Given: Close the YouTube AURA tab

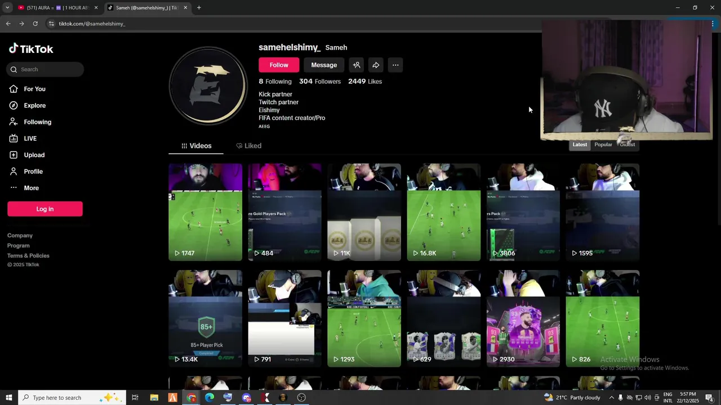Looking at the screenshot, I should coord(96,8).
